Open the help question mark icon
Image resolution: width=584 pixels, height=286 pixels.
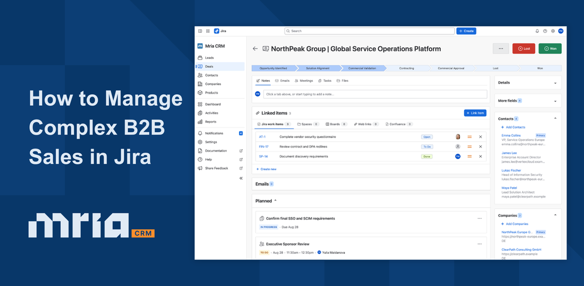[545, 31]
